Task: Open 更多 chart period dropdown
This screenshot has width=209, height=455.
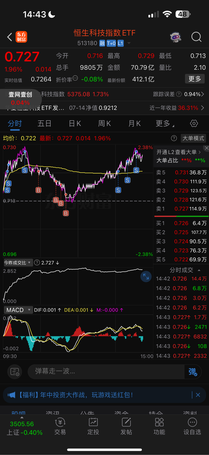Action: (x=165, y=124)
